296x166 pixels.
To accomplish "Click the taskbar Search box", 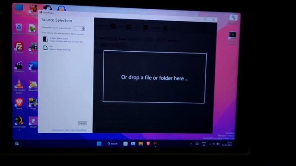I will (x=112, y=143).
